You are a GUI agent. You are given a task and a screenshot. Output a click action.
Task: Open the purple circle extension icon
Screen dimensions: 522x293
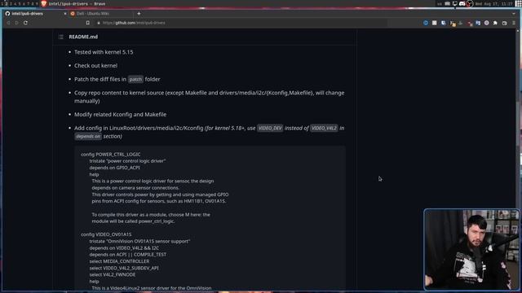point(487,23)
